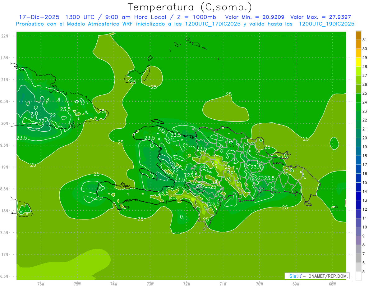
Task: Click the '19N' latitude axis label
Action: [x=5, y=167]
